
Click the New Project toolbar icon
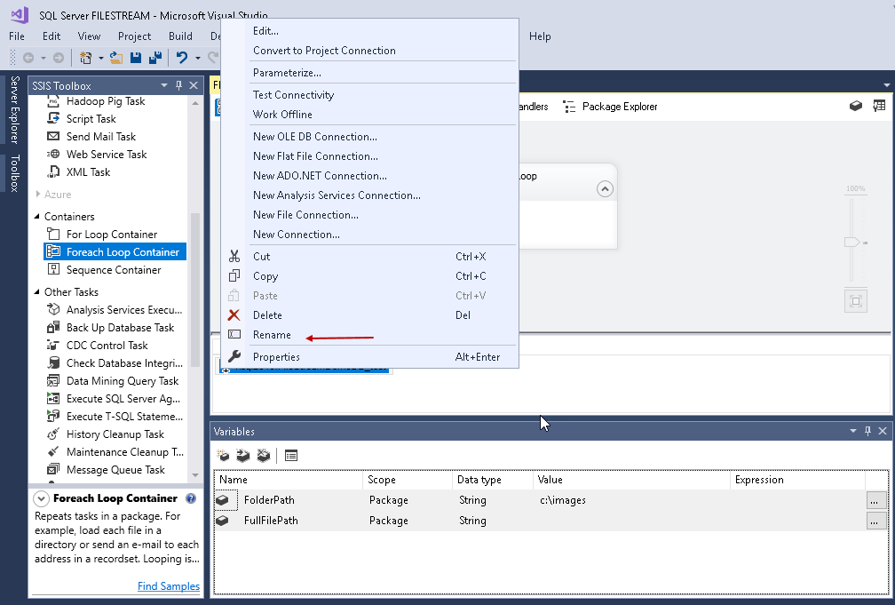pos(85,58)
